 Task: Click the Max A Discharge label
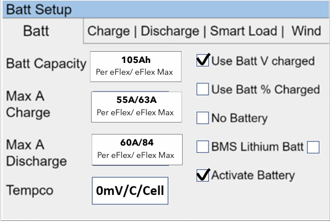[37, 153]
